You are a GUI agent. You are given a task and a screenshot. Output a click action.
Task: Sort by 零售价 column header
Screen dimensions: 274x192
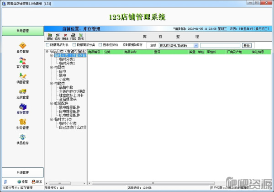pos(216,52)
